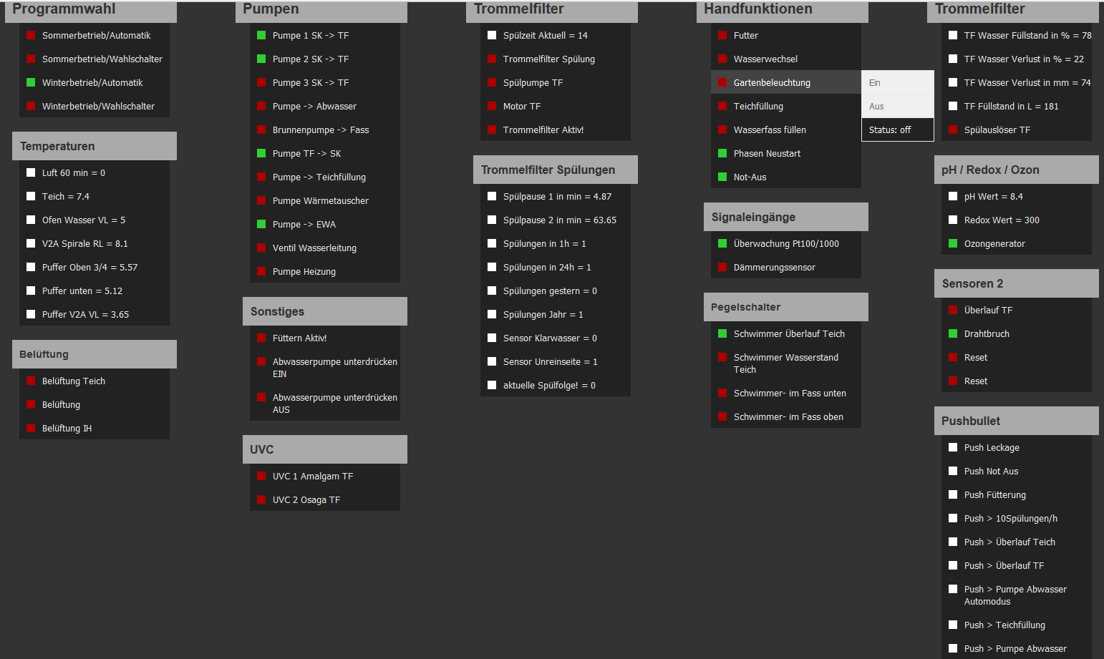Click the red indicator next to Belüftung Teich
Viewport: 1104px width, 659px height.
tap(31, 381)
